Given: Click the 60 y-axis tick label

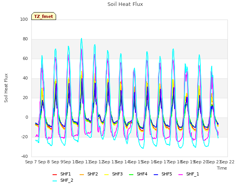Looking at the screenshot, I should [x=25, y=59].
